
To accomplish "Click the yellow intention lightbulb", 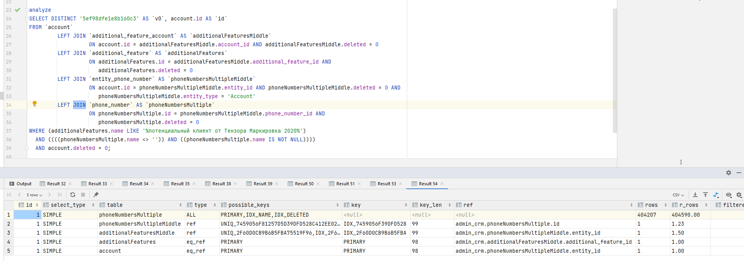I will [x=35, y=104].
